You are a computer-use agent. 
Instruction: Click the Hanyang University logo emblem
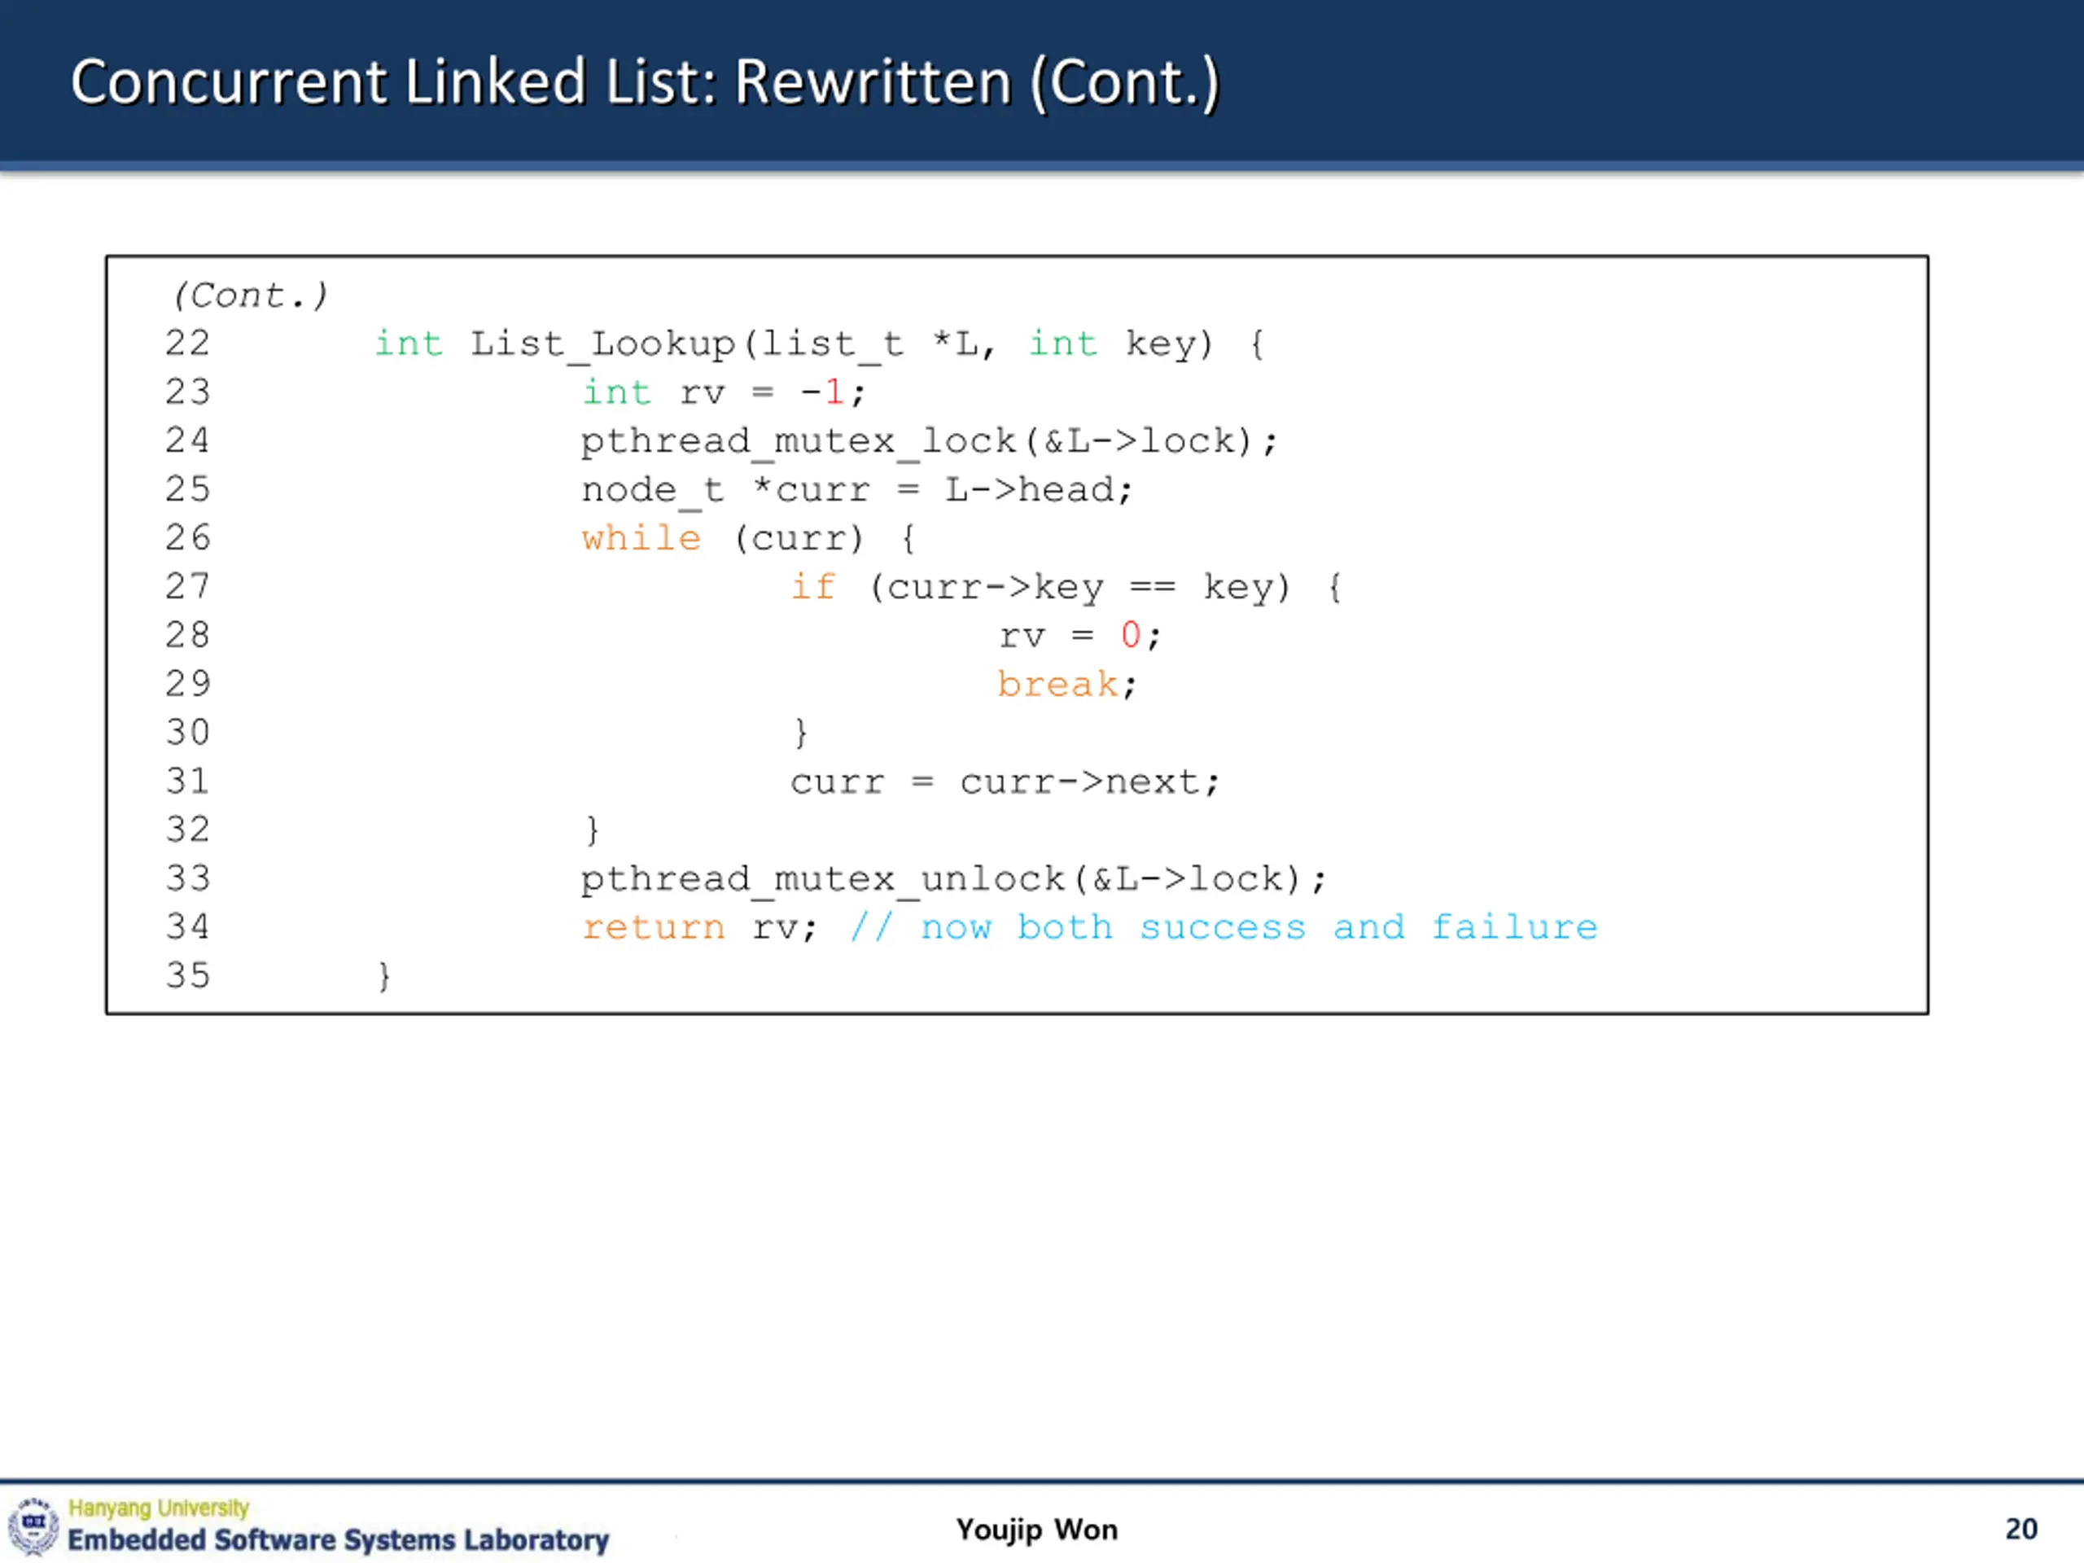click(x=34, y=1525)
